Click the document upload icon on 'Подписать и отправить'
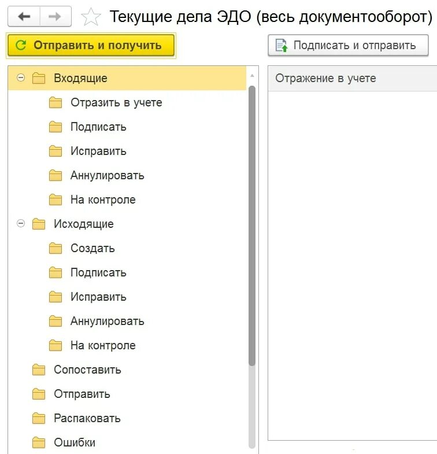437x454 pixels. click(282, 45)
